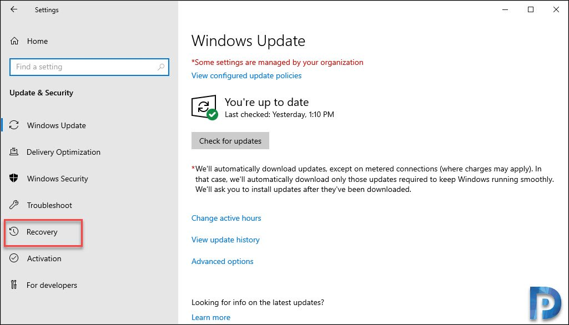Click the Windows Update sync arrows icon
The width and height of the screenshot is (569, 325).
14,125
